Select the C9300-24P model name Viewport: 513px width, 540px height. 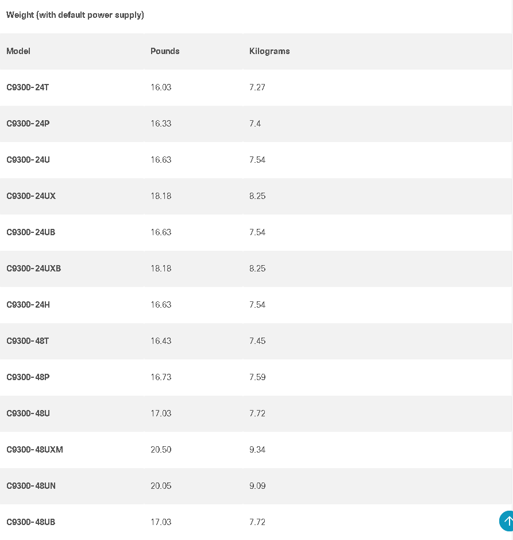coord(28,124)
